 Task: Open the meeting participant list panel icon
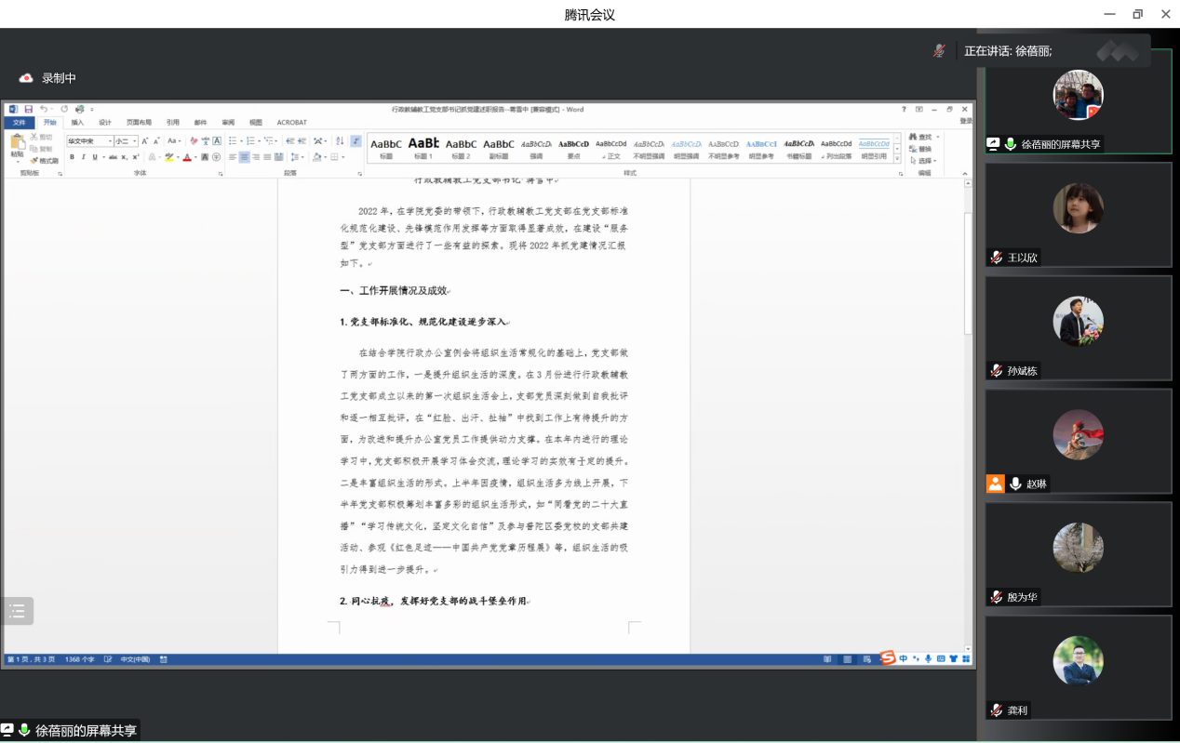[x=17, y=611]
